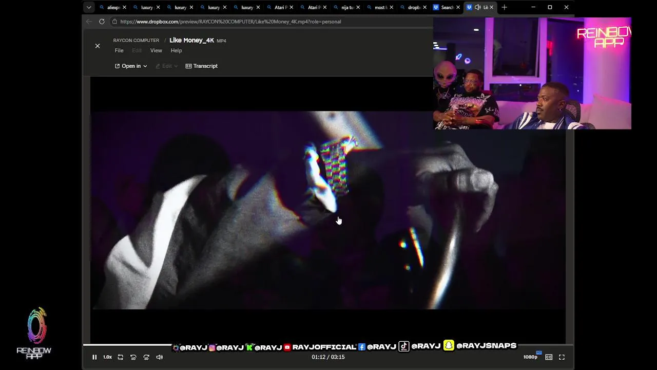Image resolution: width=657 pixels, height=370 pixels.
Task: Rewind the video 10 seconds
Action: pos(133,357)
